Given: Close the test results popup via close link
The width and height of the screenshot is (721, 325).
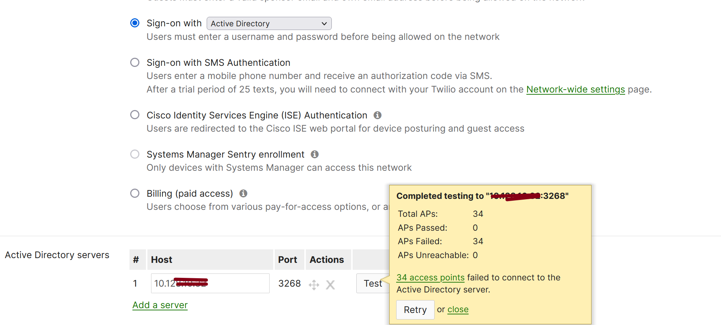Looking at the screenshot, I should tap(458, 310).
